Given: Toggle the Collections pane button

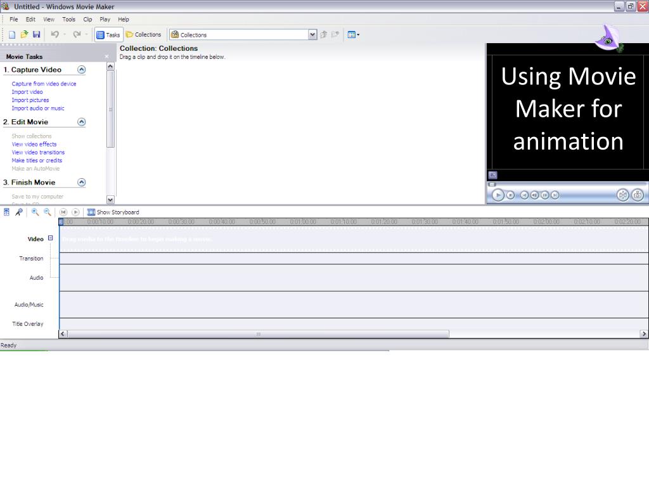Looking at the screenshot, I should 144,35.
